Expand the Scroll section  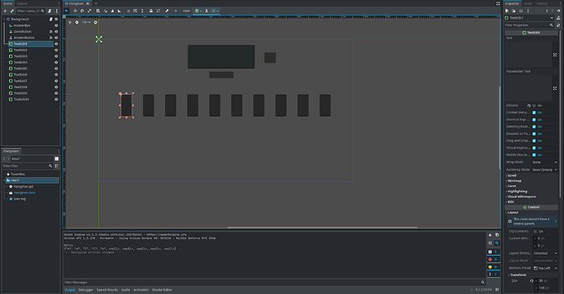(x=512, y=176)
